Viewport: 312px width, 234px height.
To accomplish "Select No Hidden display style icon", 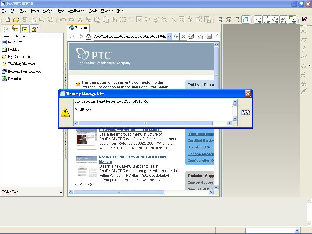I will (x=237, y=19).
